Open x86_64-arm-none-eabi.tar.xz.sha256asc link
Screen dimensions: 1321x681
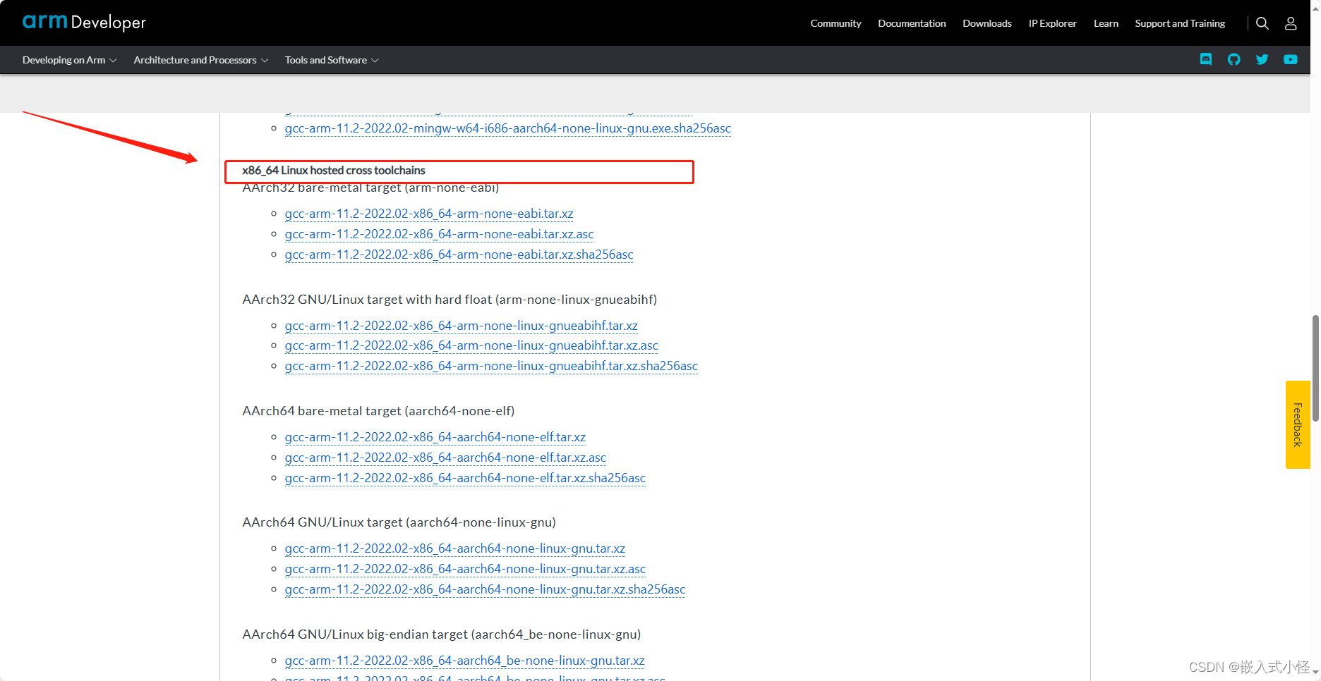point(459,254)
